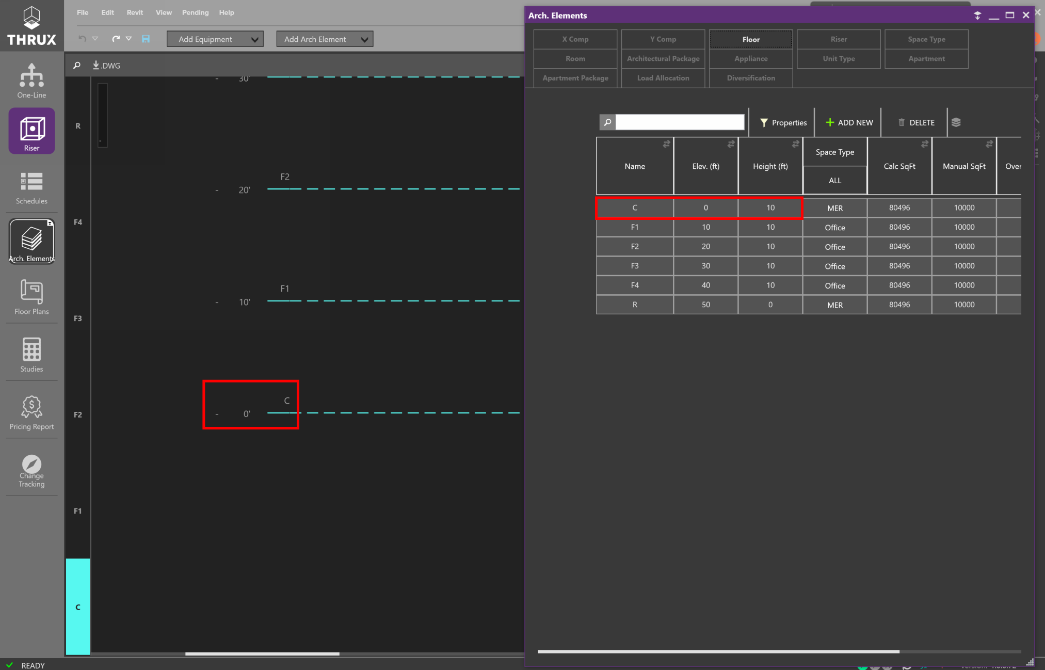Click the Arch. Elements search field

click(x=680, y=122)
